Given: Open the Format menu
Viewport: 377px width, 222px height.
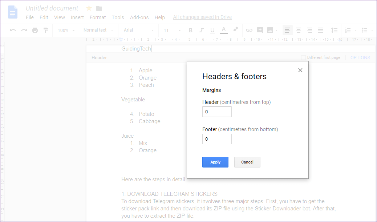Looking at the screenshot, I should coord(98,17).
